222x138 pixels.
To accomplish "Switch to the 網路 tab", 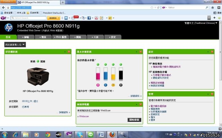I will click(78, 37).
